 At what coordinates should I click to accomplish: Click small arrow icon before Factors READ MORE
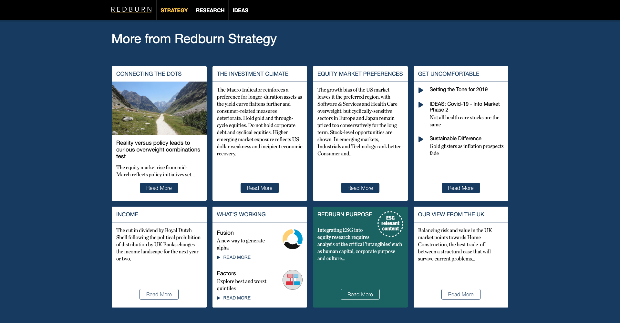click(219, 298)
